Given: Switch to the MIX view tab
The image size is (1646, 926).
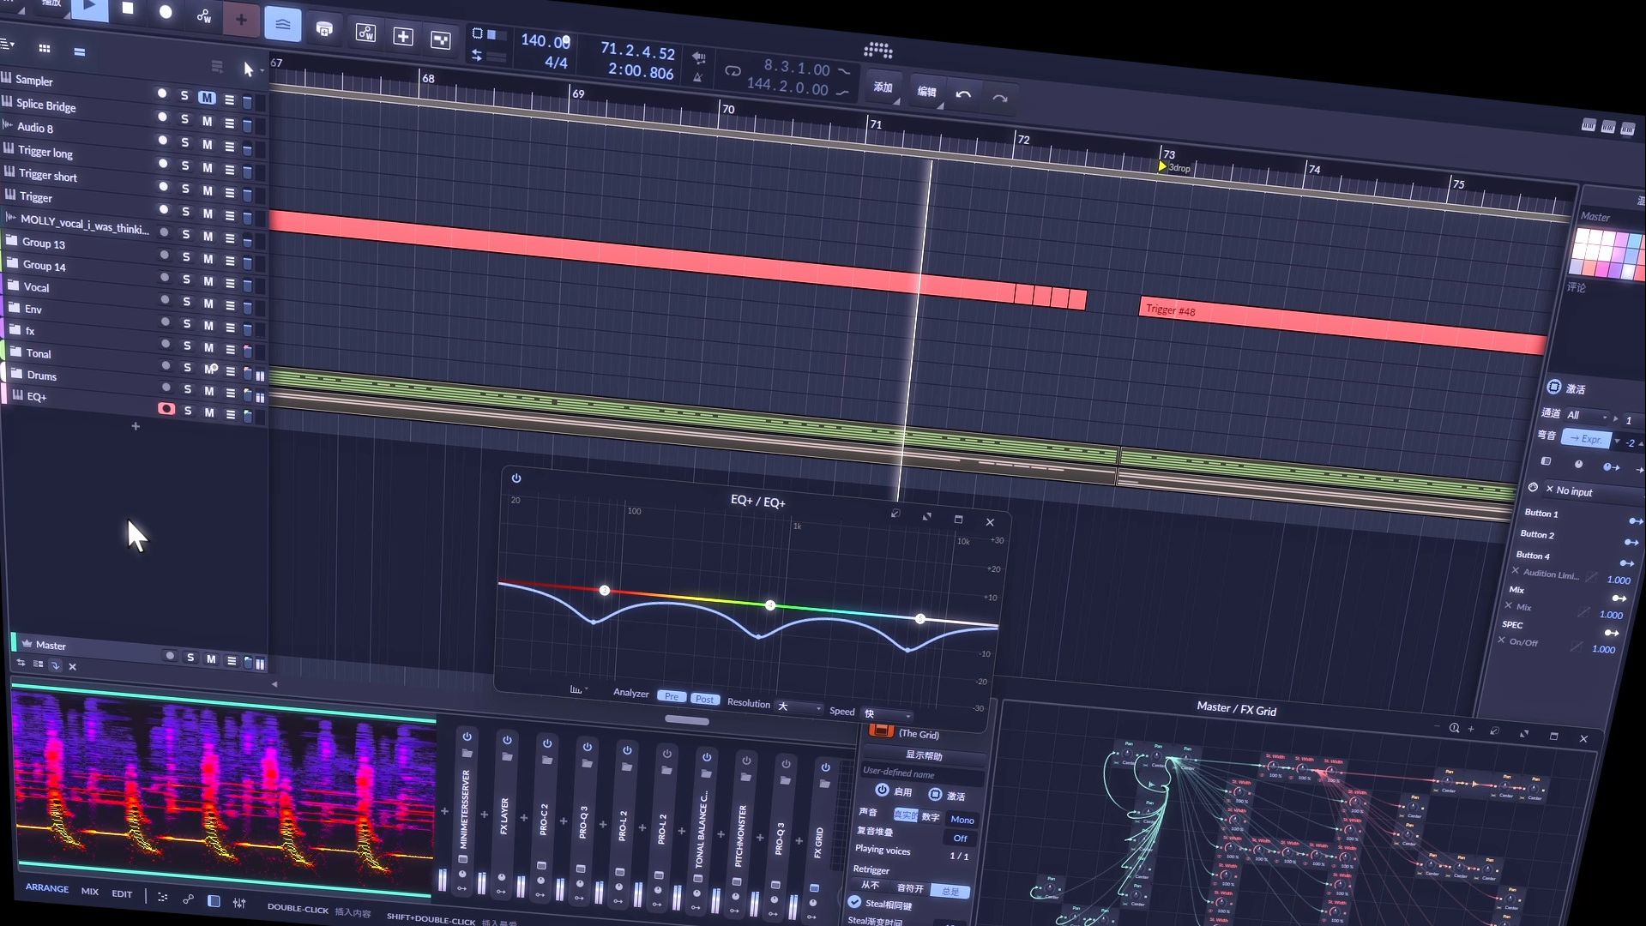Looking at the screenshot, I should click(x=90, y=892).
